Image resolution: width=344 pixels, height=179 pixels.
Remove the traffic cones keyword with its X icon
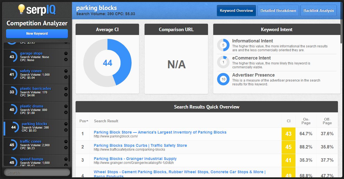(66, 148)
